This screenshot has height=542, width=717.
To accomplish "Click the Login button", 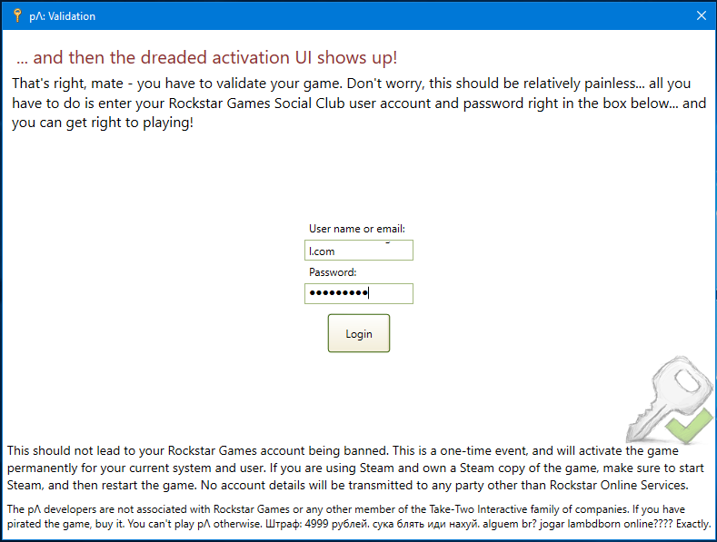I will pyautogui.click(x=358, y=333).
